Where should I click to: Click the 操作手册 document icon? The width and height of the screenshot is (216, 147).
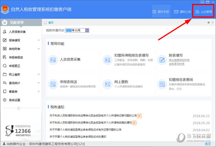(x=154, y=12)
